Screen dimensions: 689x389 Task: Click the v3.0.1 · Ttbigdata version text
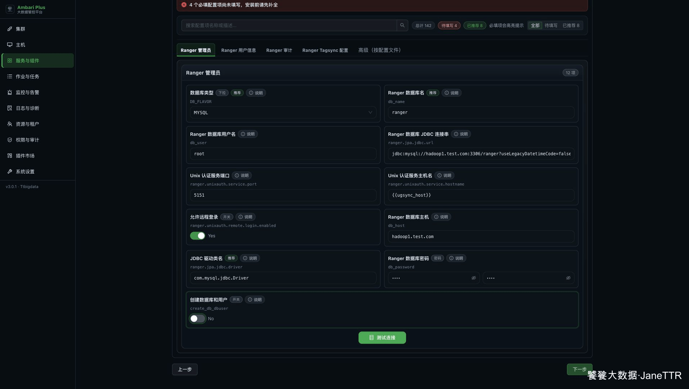22,187
